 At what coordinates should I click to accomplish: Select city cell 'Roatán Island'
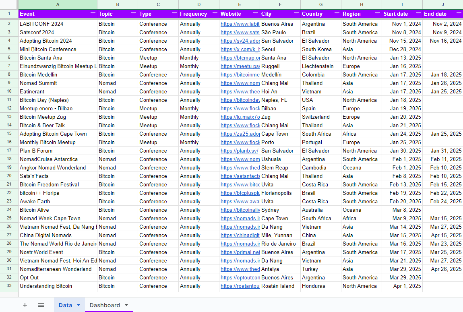tap(280, 286)
